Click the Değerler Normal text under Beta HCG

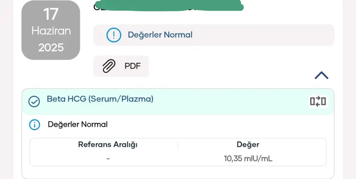click(x=78, y=124)
